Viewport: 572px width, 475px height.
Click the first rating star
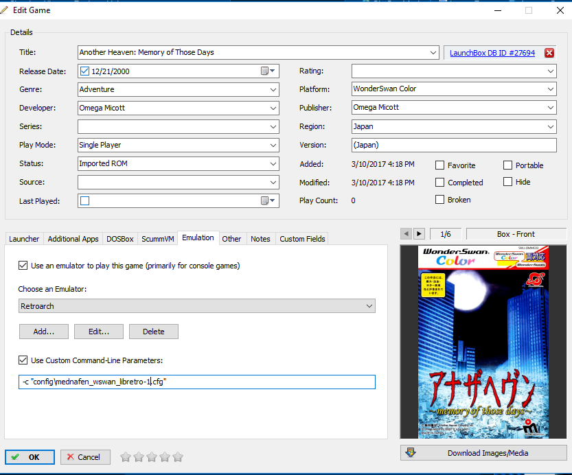point(126,456)
